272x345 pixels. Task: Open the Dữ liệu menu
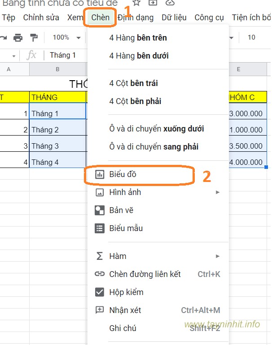(174, 18)
